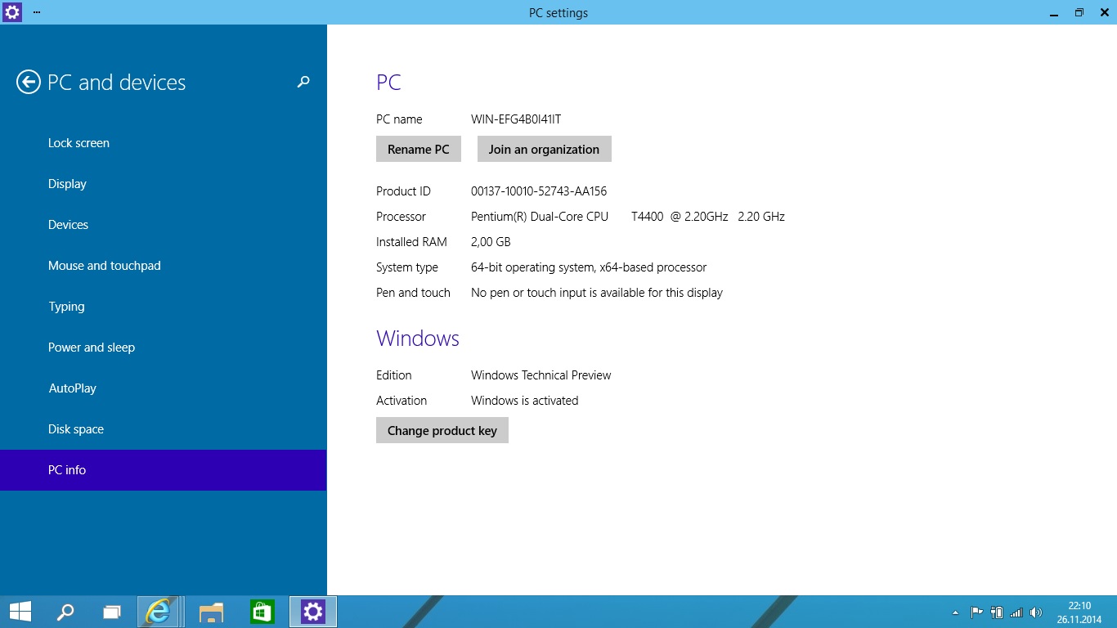Open the Start menu Windows logo
Screen dimensions: 1117x628
20,612
